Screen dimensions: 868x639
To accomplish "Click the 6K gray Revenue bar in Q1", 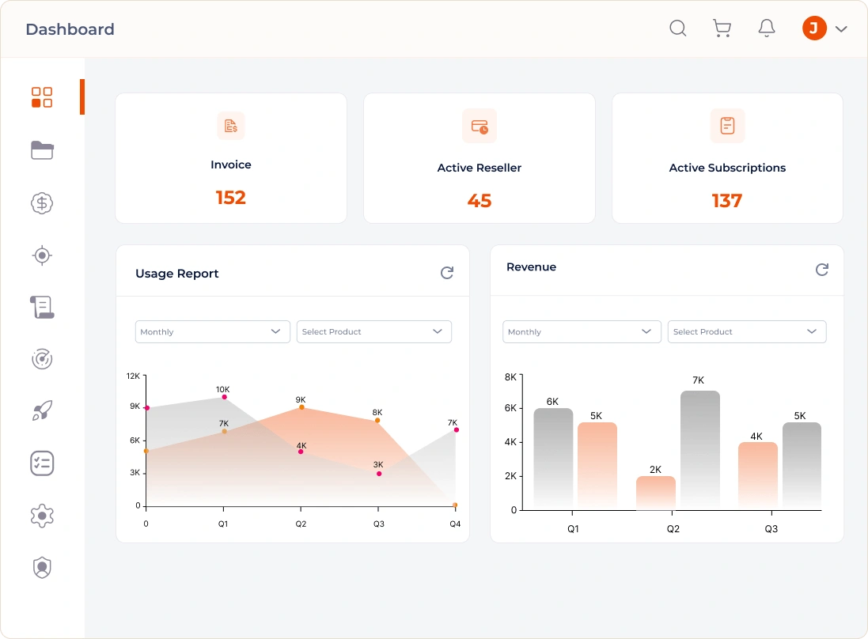I will coord(553,459).
